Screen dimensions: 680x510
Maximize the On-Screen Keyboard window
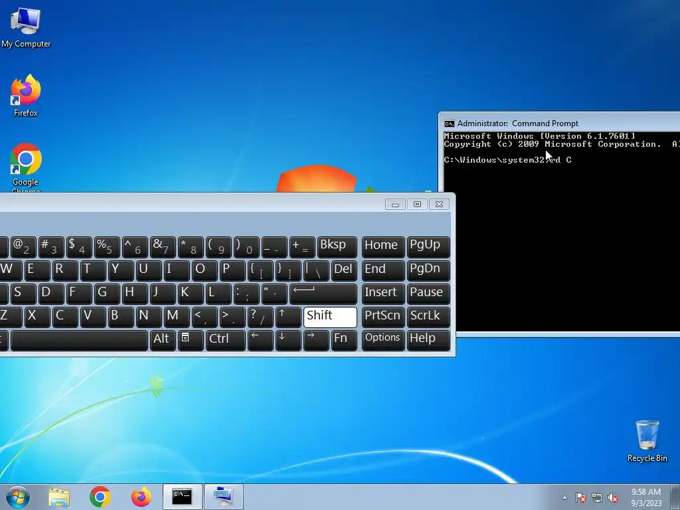(x=417, y=205)
